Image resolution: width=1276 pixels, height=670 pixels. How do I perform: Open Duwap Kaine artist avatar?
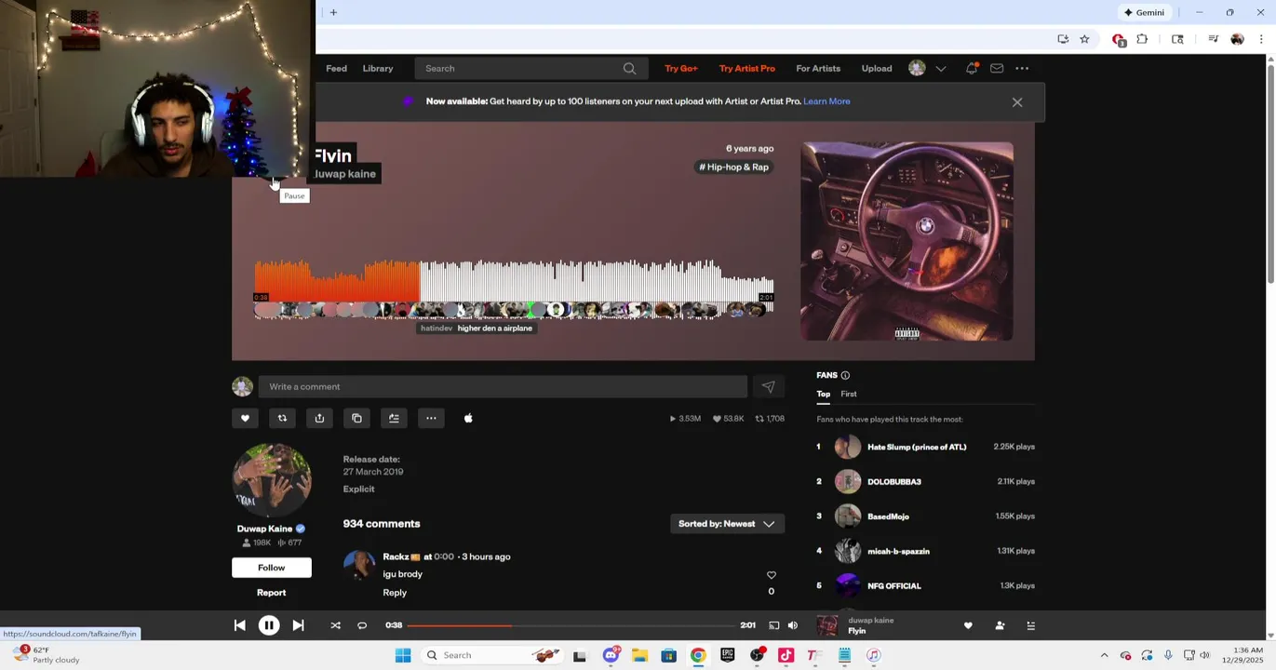click(x=272, y=480)
